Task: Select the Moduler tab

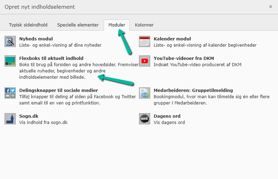Action: pos(117,25)
